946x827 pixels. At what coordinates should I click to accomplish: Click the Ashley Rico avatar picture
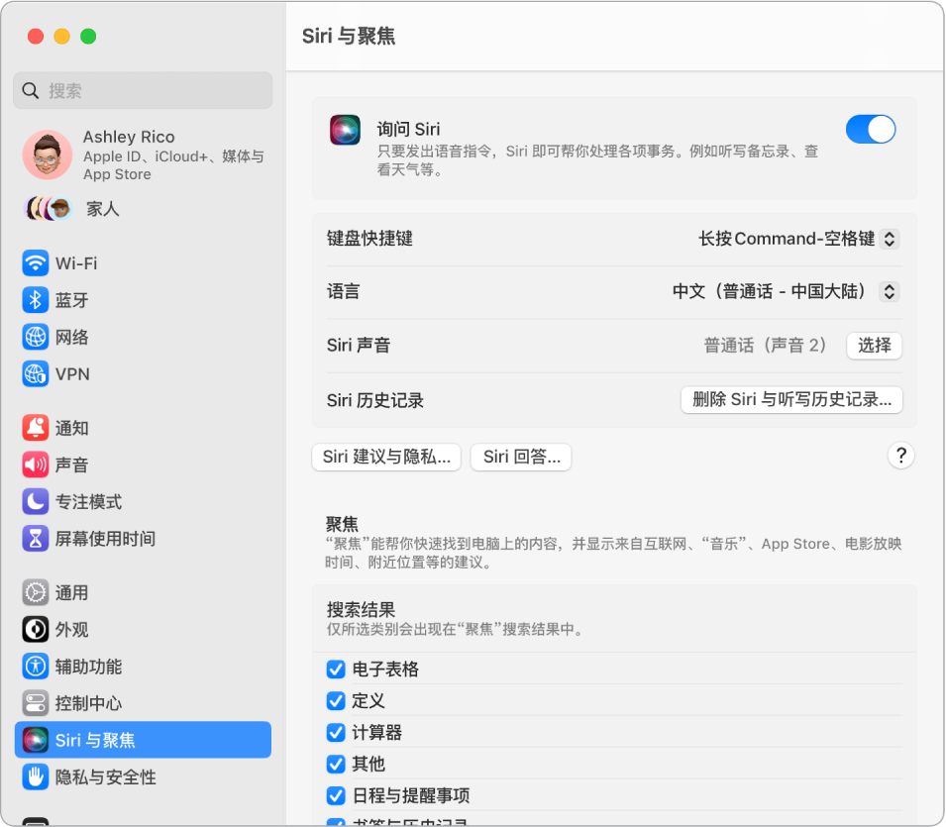48,155
